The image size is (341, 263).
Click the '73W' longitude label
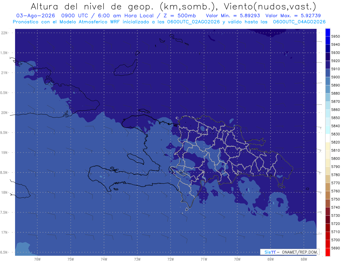137,259
